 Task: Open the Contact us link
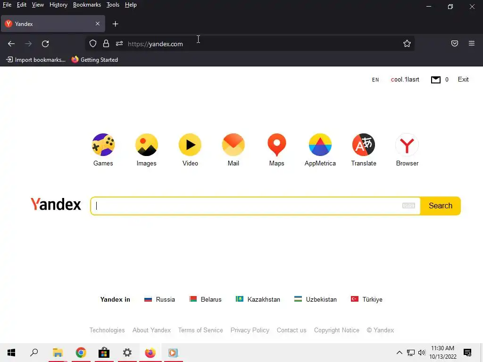click(291, 330)
